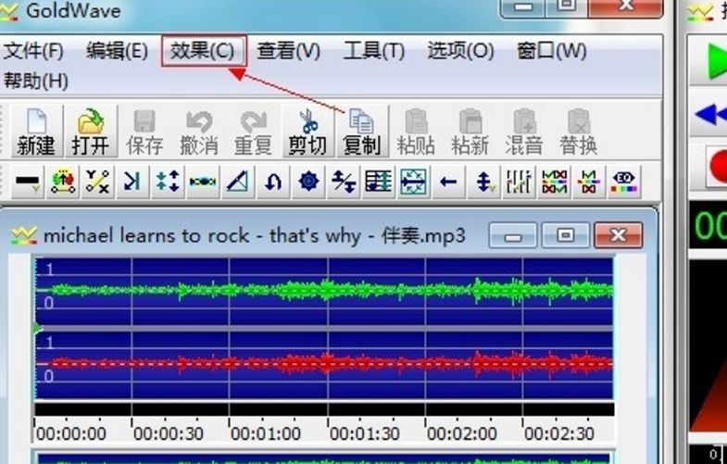727x464 pixels.
Task: Click the Offset up-down slash arrows icon
Action: pos(344,182)
